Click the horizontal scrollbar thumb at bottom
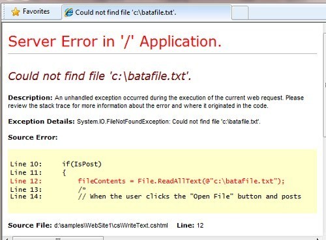This screenshot has width=326, height=240. pyautogui.click(x=58, y=238)
